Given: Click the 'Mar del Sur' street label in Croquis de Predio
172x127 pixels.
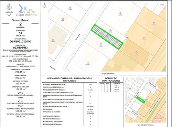Looking at the screenshot, I should (53, 68).
